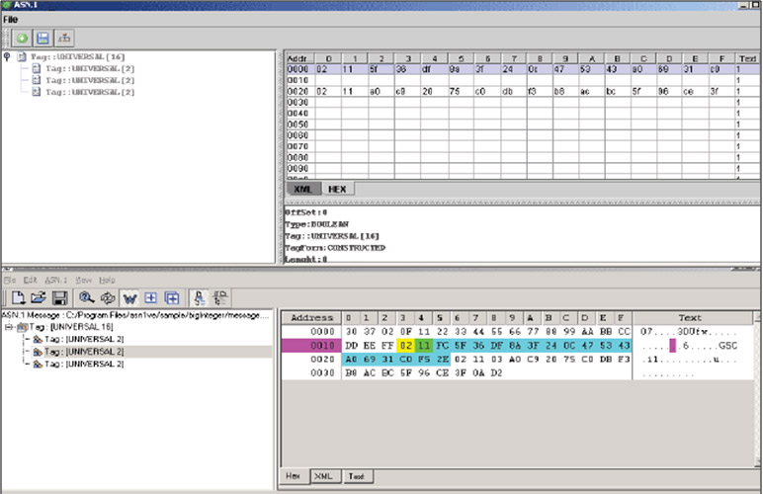Click the magnifier search icon in lower toolbar

point(87,297)
